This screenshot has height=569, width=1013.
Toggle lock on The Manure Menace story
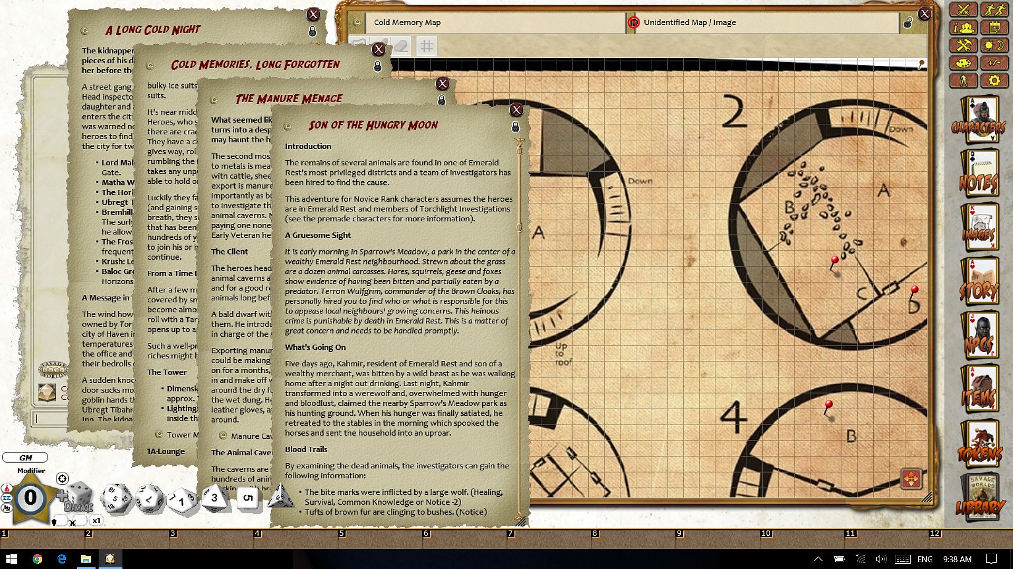(442, 100)
